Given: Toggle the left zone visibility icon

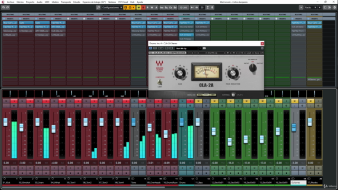Looking at the screenshot, I should point(325,7).
